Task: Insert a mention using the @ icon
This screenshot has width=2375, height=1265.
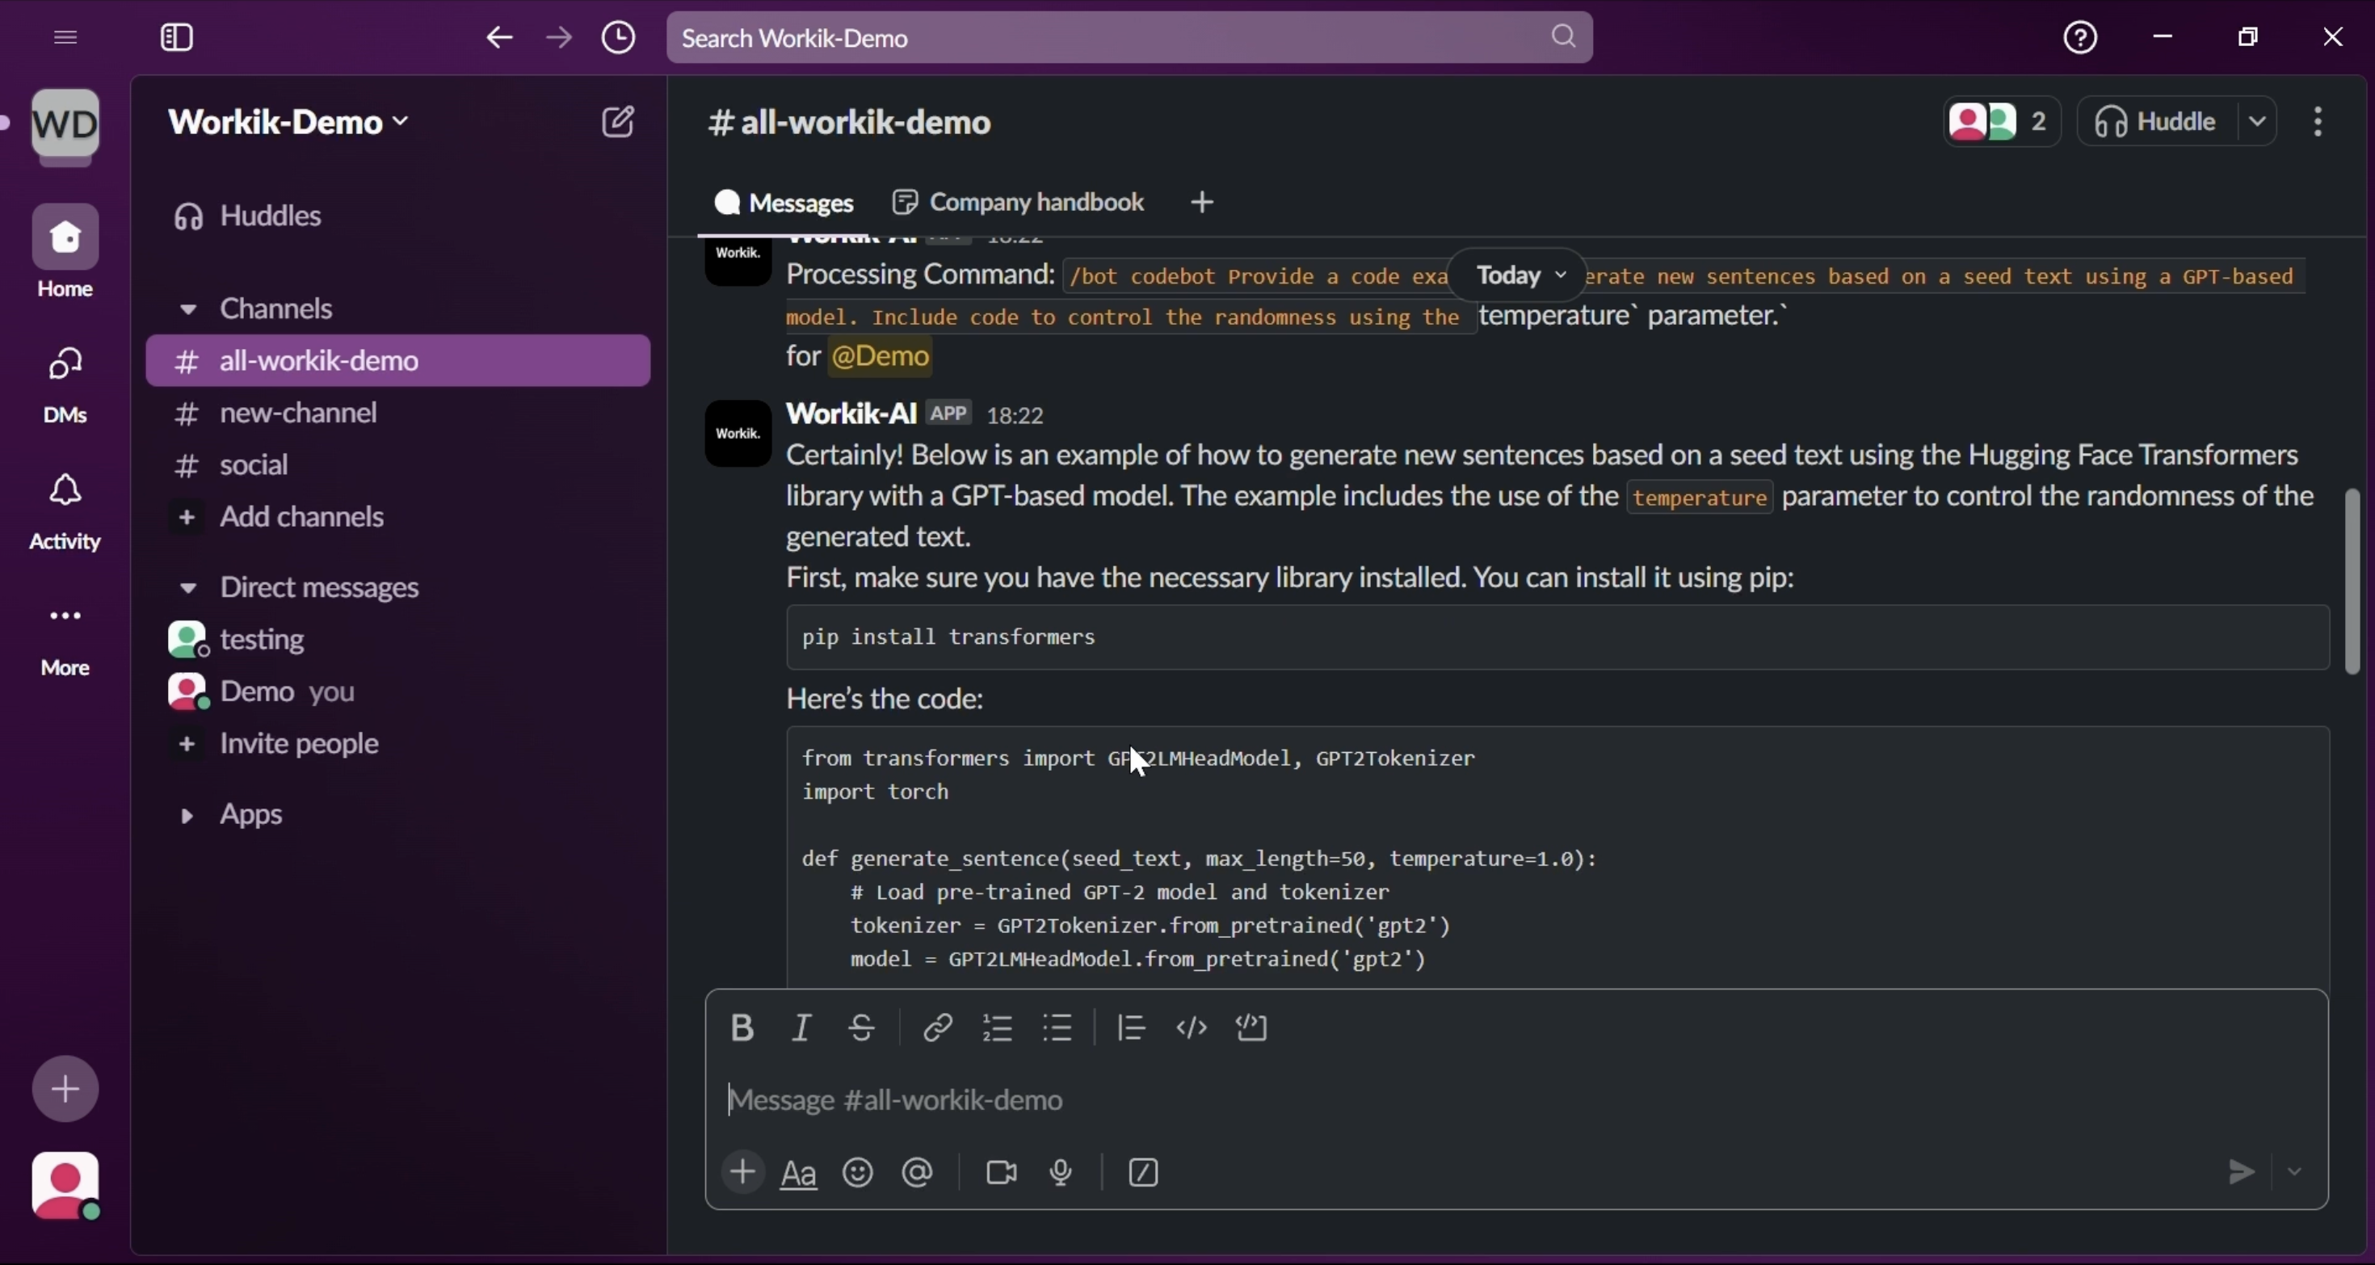Action: coord(916,1172)
